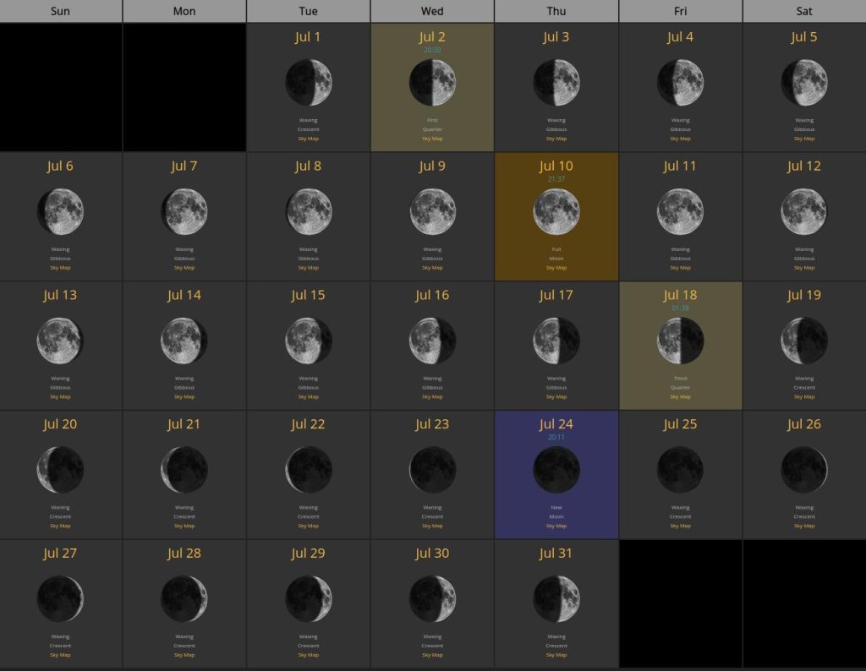Click the New Moon image on Jul 24
The height and width of the screenshot is (671, 866).
(556, 470)
